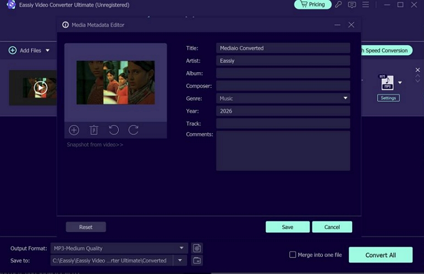The width and height of the screenshot is (424, 274).
Task: Open the register key icon
Action: click(x=338, y=4)
